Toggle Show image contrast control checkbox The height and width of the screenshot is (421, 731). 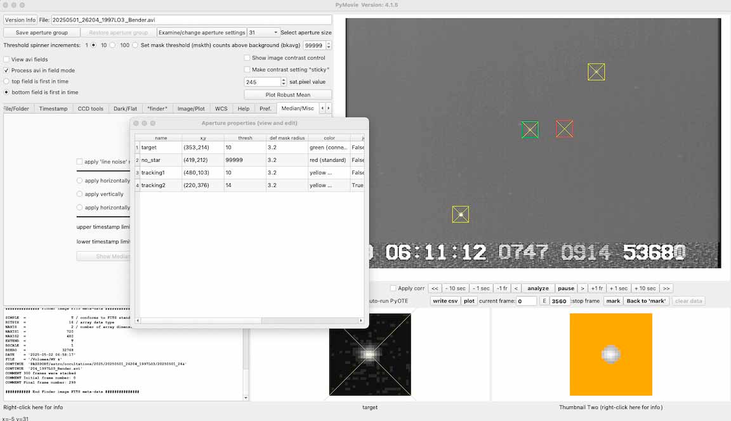click(x=247, y=58)
